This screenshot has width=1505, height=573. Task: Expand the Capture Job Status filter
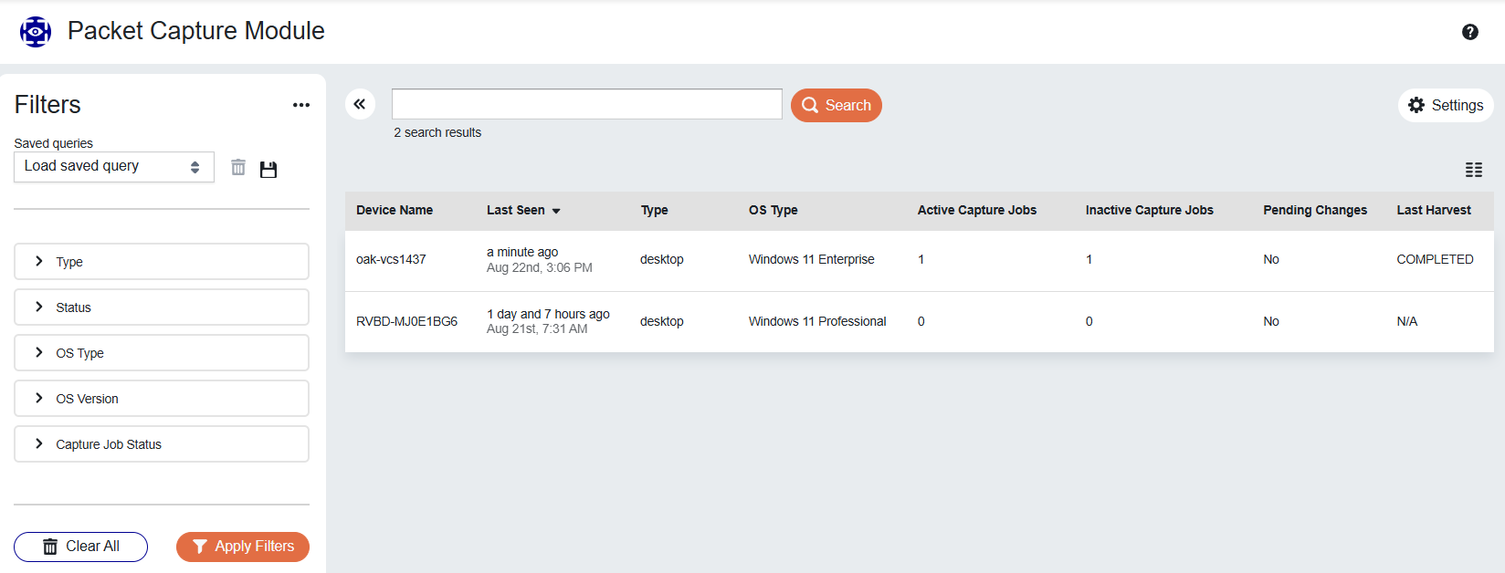coord(161,444)
